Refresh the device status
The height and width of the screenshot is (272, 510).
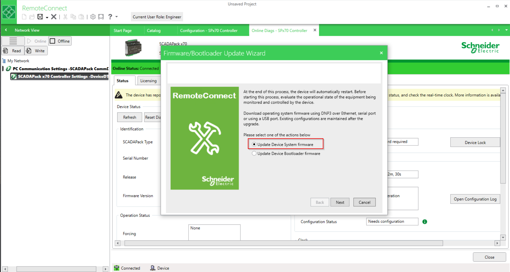point(129,117)
